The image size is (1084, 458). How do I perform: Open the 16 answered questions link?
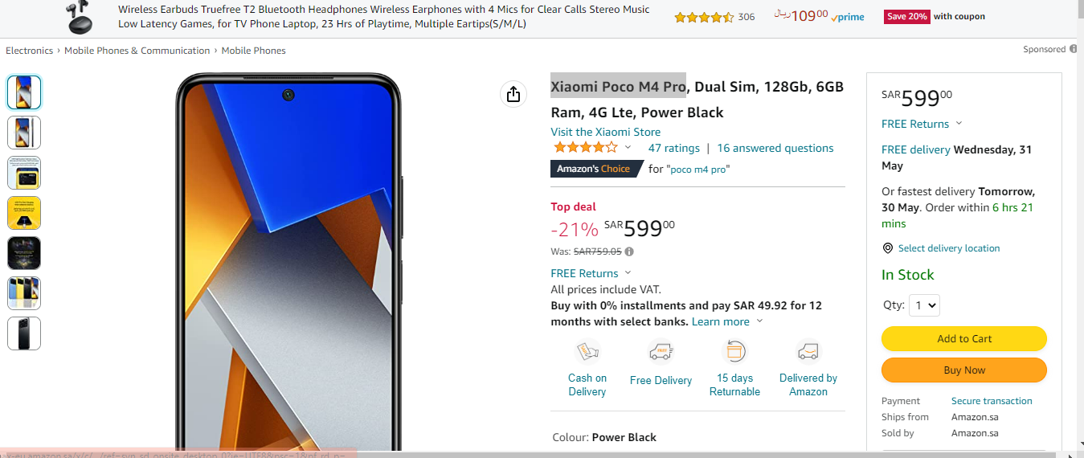tap(775, 148)
